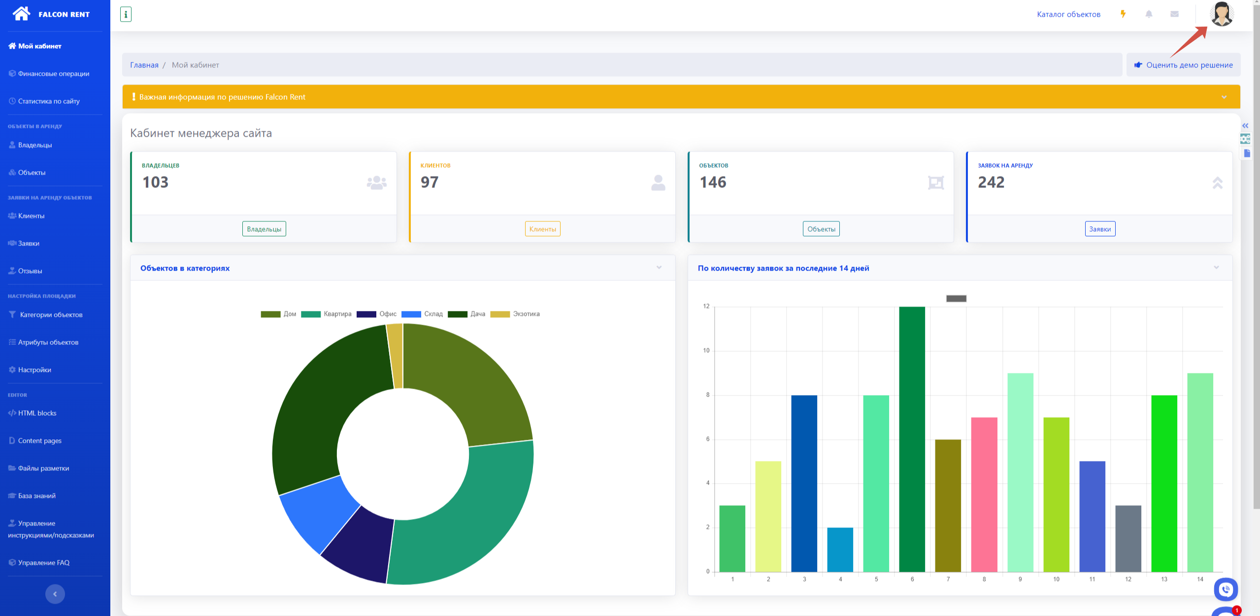
Task: Open Финансовые операции in sidebar
Action: click(x=53, y=74)
